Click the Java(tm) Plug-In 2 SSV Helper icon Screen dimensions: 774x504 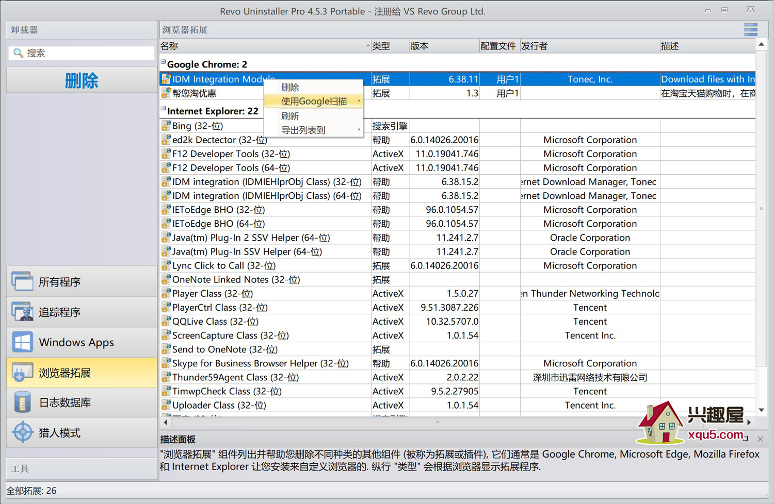pyautogui.click(x=166, y=238)
